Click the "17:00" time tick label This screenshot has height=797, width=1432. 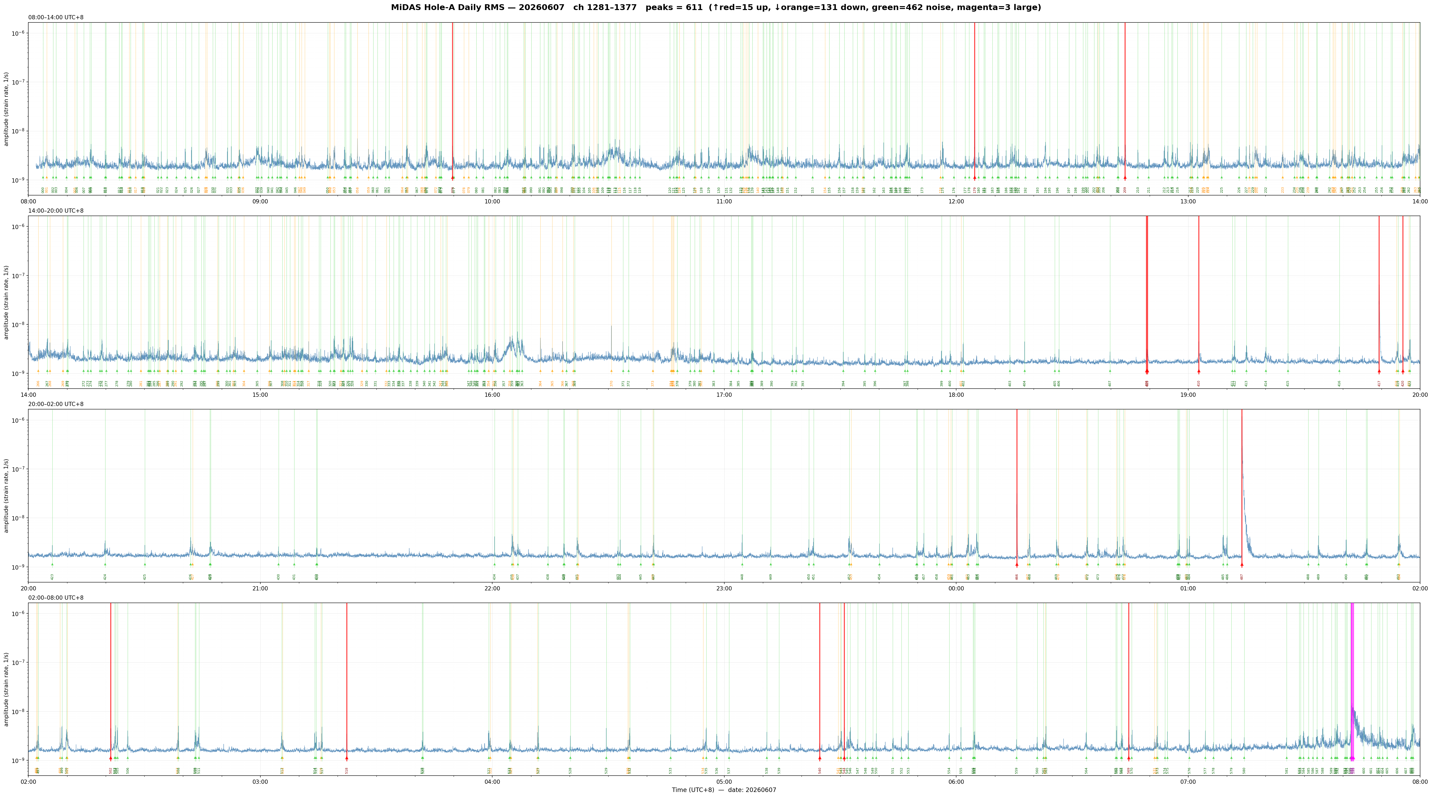(724, 395)
